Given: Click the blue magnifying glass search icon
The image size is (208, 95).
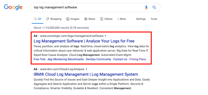Looking at the screenshot, I should [x=154, y=7].
